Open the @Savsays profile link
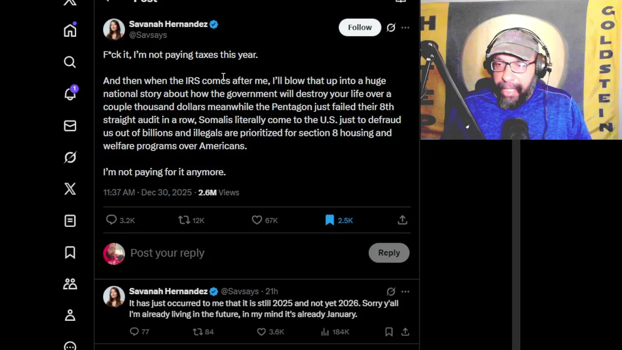The height and width of the screenshot is (350, 622). pos(148,35)
